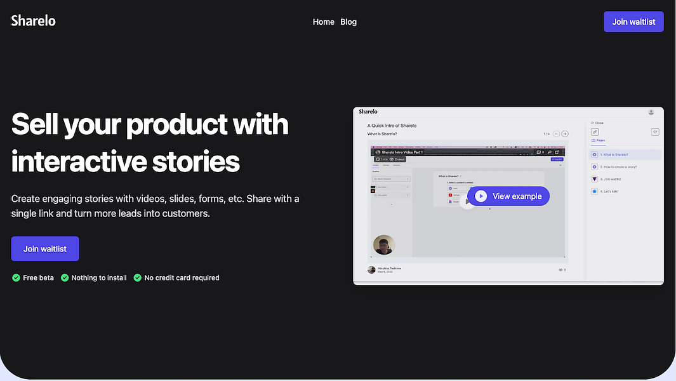Viewport: 676px width, 381px height.
Task: Select page 1. What is Sharelo?
Action: pos(625,154)
